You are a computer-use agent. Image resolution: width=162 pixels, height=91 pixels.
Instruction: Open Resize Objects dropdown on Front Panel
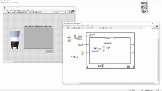(x=37, y=12)
